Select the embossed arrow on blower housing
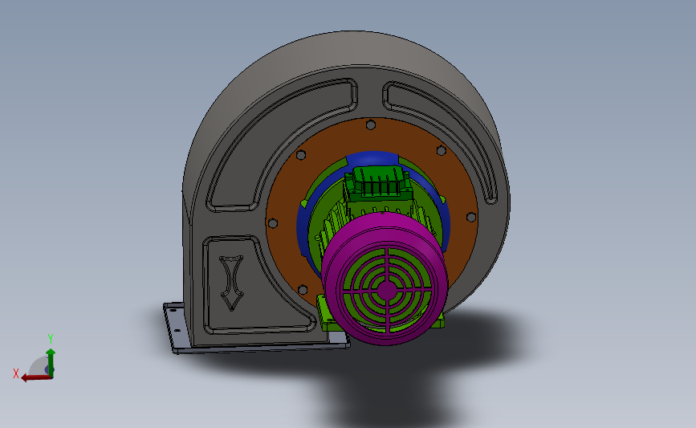696x428 pixels. (231, 283)
